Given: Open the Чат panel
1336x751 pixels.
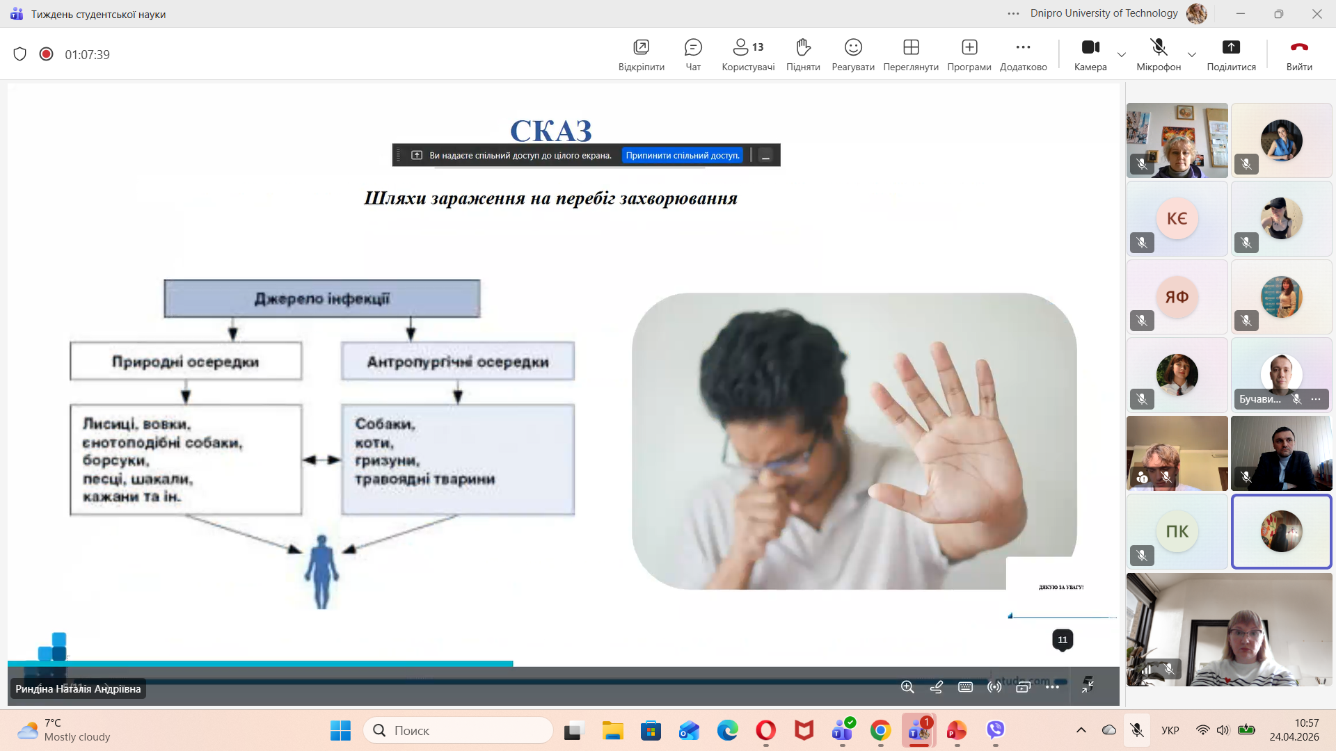Looking at the screenshot, I should pyautogui.click(x=693, y=54).
